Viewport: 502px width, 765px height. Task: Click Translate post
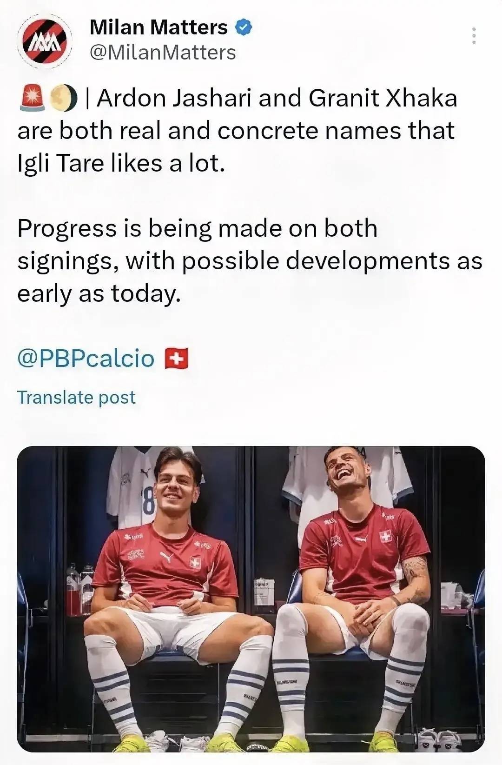point(76,397)
